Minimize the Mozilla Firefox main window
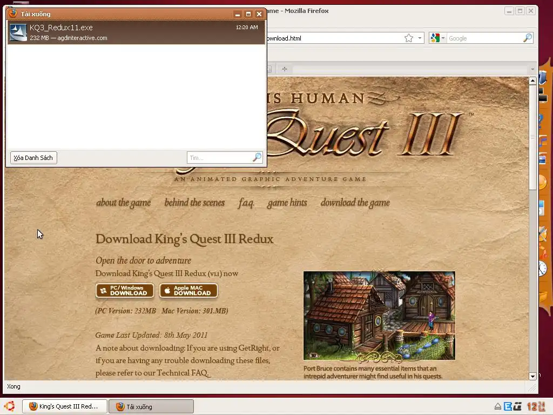Viewport: 553px width, 415px height. (509, 11)
